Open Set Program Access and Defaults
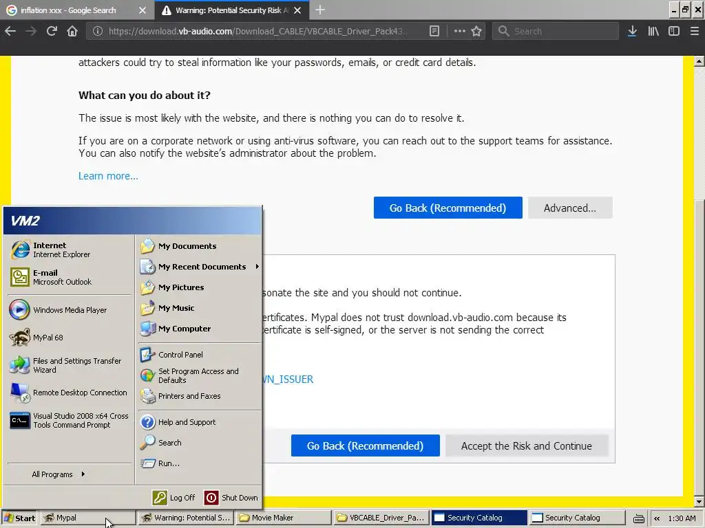Viewport: 705px width, 528px height. click(200, 375)
